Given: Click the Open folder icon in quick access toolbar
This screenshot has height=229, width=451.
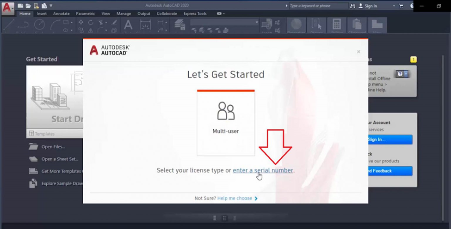Looking at the screenshot, I should click(28, 6).
